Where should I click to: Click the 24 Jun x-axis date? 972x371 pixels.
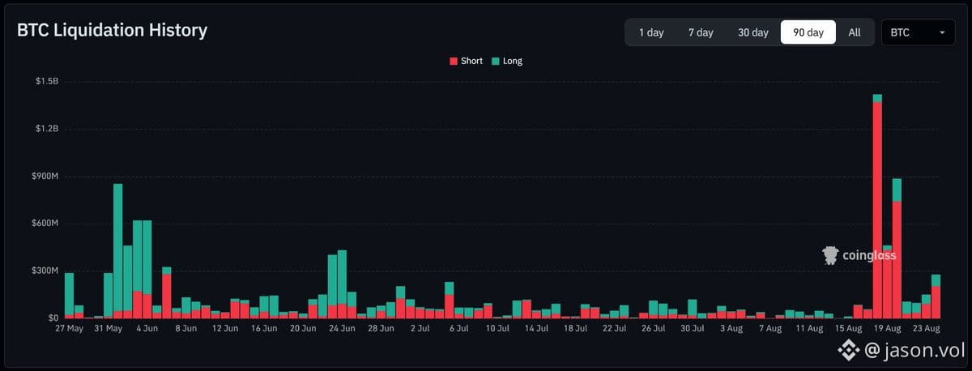342,329
